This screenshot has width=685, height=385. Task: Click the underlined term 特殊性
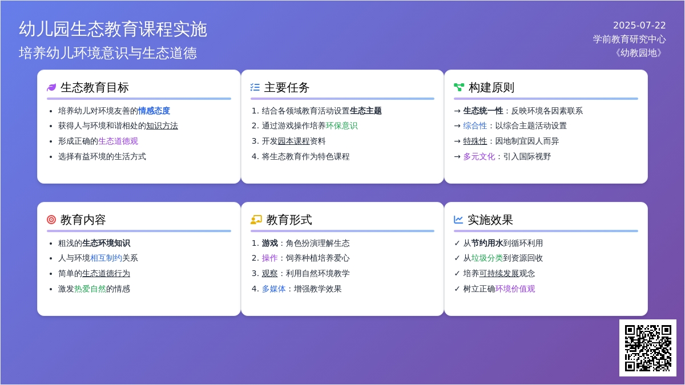click(x=476, y=141)
